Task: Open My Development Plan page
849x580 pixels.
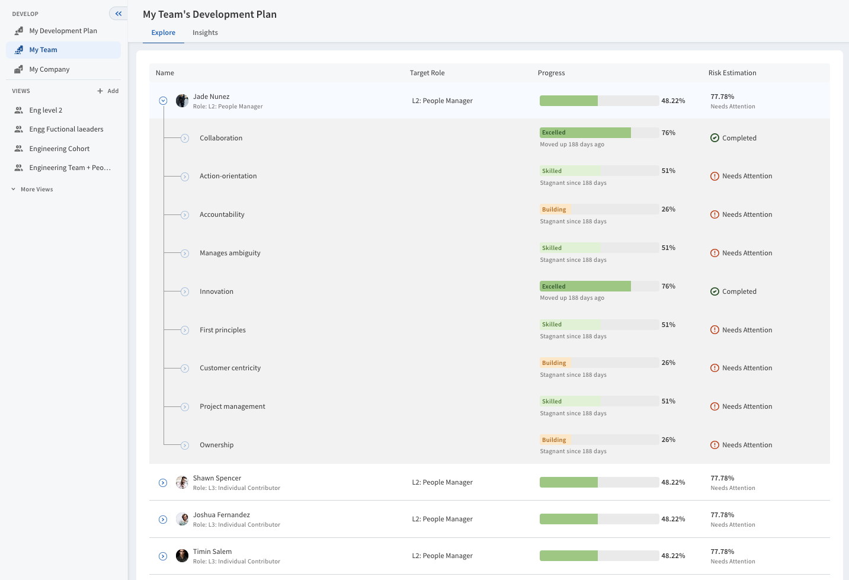Action: point(63,31)
